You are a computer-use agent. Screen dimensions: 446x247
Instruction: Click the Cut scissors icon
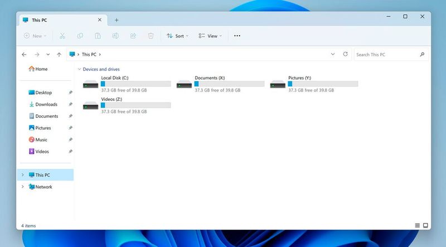tap(62, 36)
